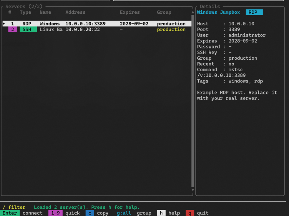Click the blue RDP badge in Details
This screenshot has height=216, width=289.
[x=254, y=12]
